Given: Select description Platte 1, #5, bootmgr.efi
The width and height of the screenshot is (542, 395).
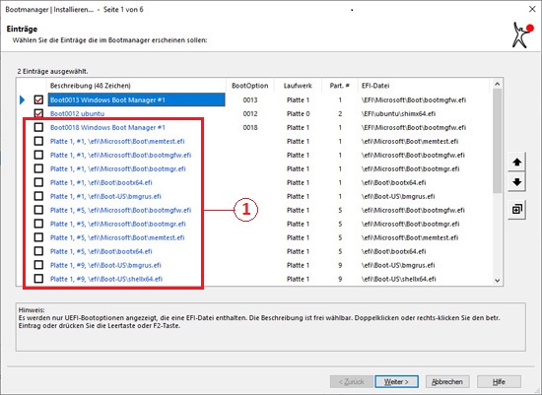Looking at the screenshot, I should pyautogui.click(x=118, y=224).
